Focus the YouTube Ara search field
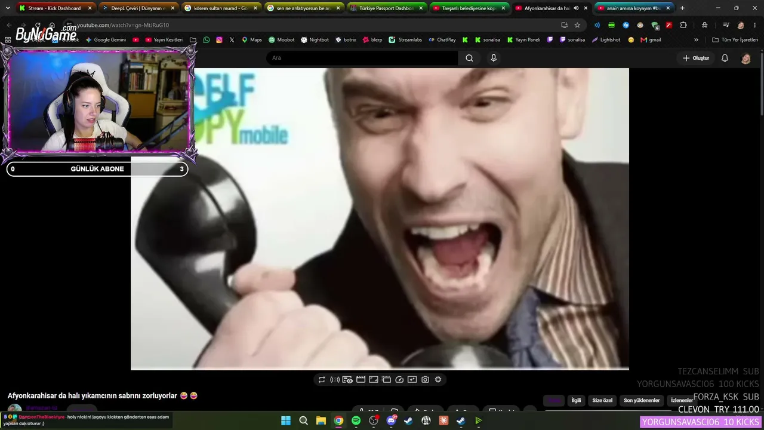This screenshot has width=764, height=430. coord(362,58)
